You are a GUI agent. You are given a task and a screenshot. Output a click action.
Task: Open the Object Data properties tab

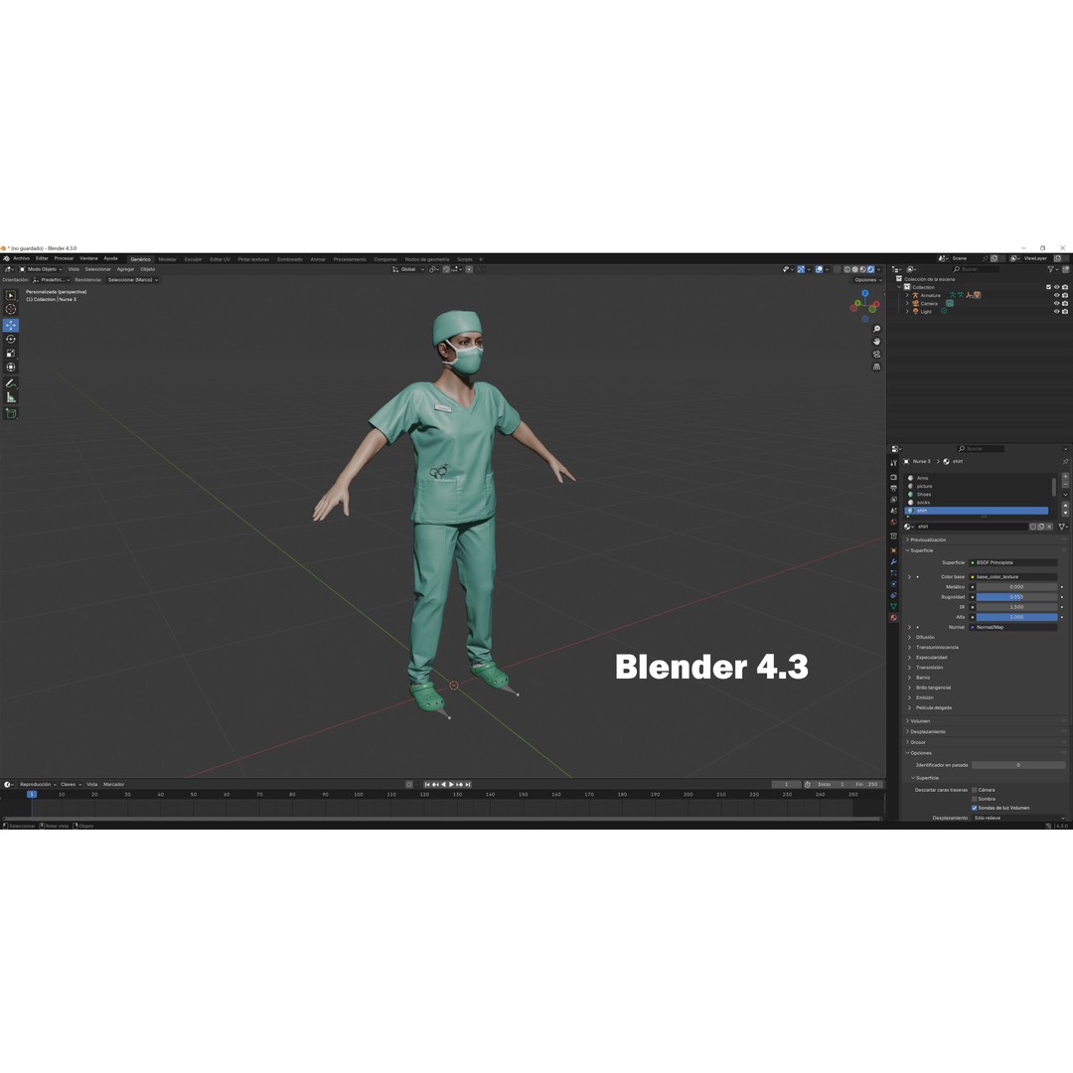point(894,606)
